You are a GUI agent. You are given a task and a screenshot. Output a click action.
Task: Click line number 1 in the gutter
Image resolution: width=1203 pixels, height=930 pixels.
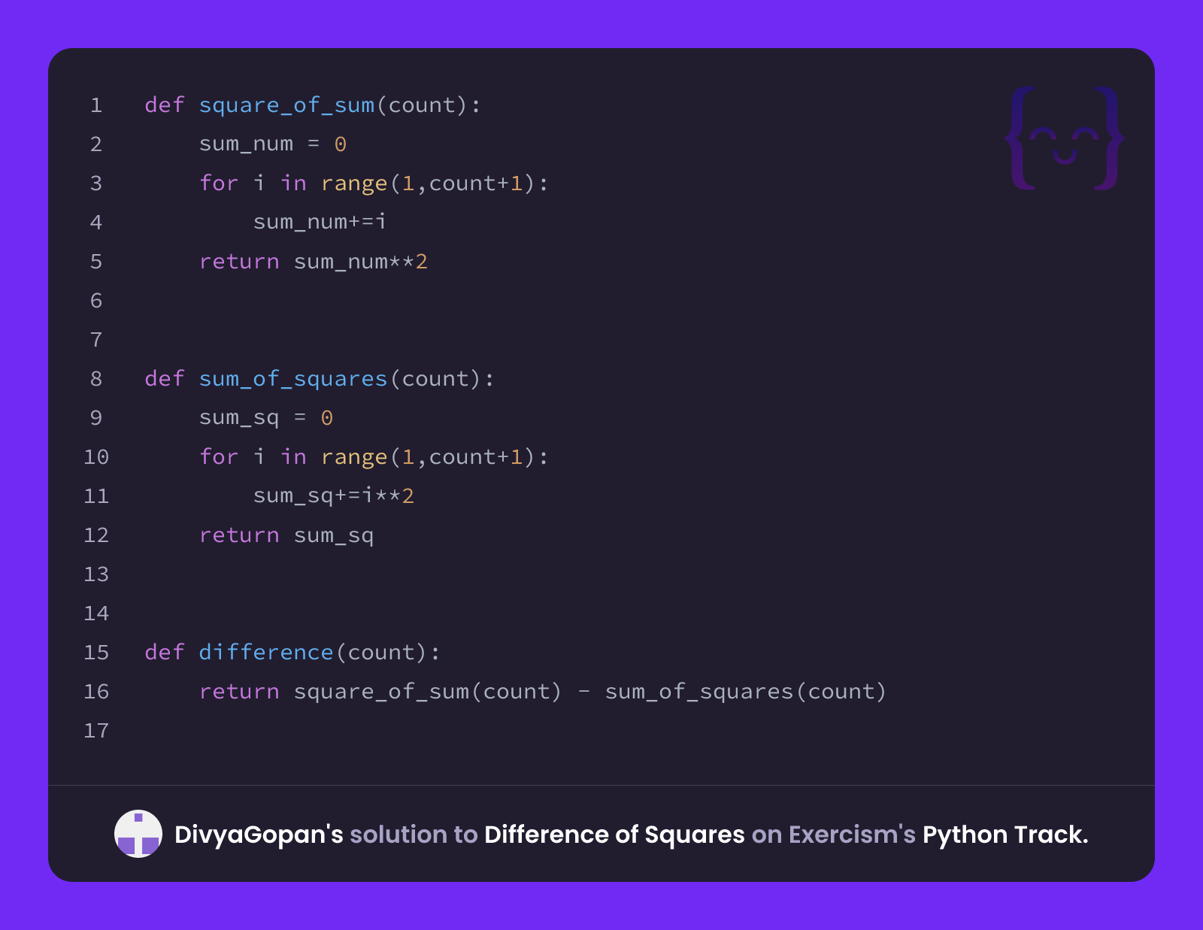click(96, 105)
